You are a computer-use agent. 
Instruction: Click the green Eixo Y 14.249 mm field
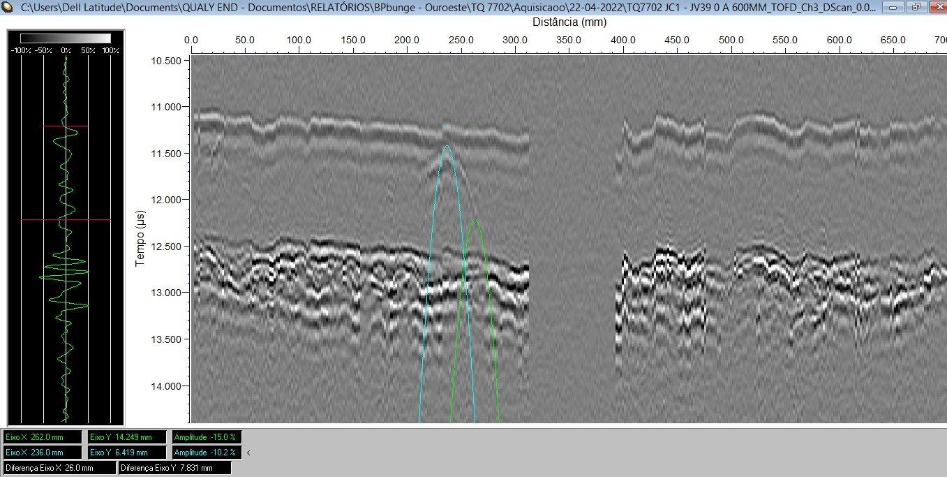coord(128,437)
